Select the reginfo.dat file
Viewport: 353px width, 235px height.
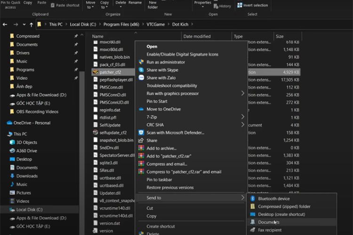pos(110,110)
